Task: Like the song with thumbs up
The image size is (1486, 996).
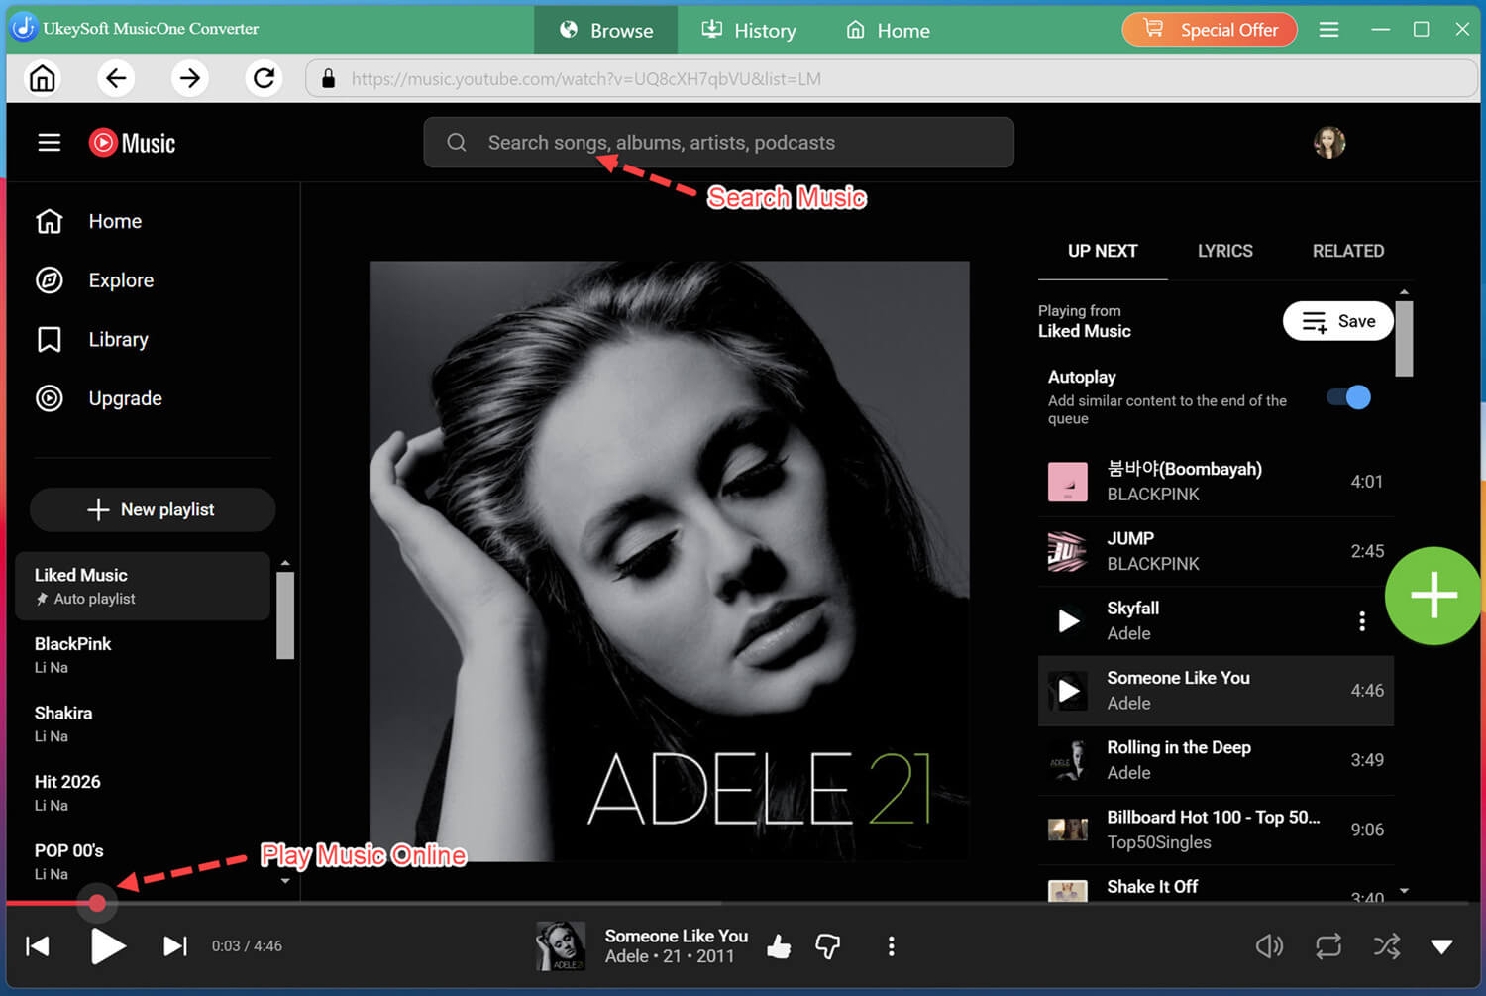Action: [780, 946]
